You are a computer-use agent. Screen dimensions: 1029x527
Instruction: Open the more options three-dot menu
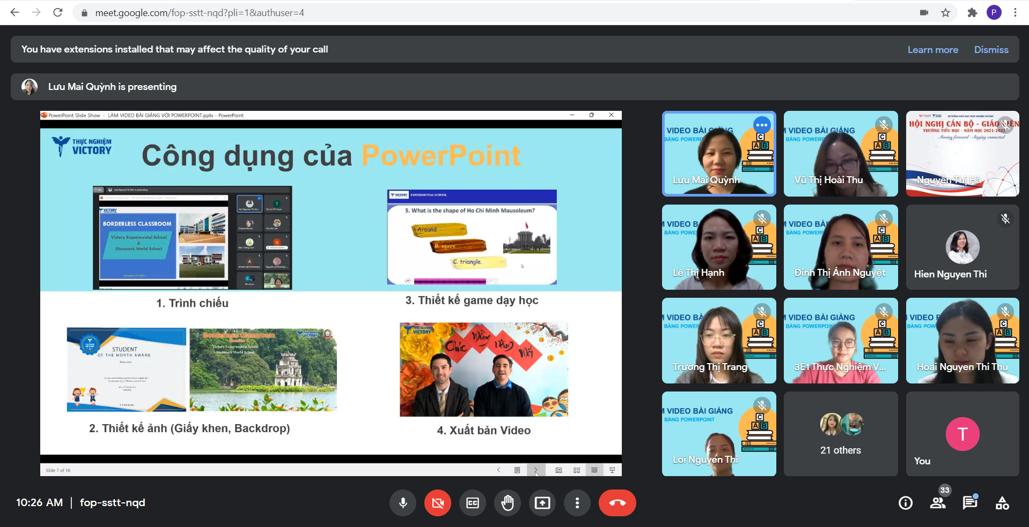tap(577, 503)
